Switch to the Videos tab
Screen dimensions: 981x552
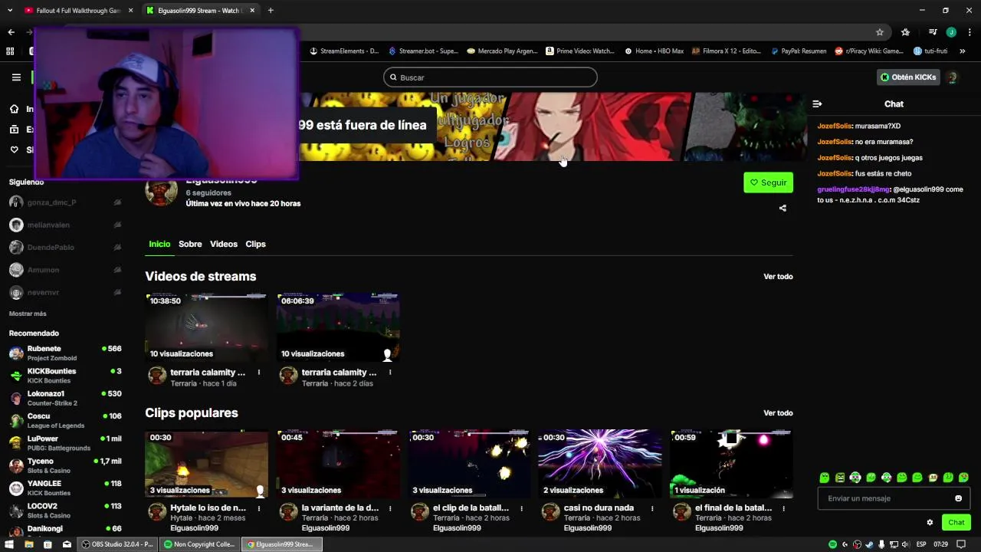224,244
